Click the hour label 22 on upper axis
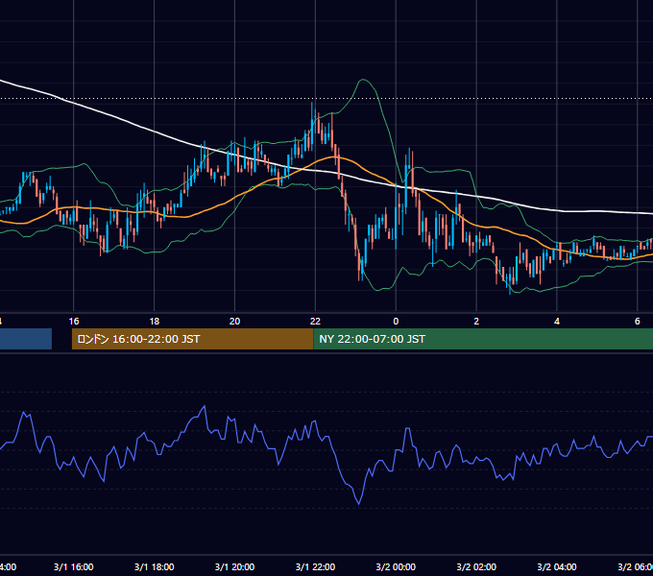 pyautogui.click(x=315, y=322)
